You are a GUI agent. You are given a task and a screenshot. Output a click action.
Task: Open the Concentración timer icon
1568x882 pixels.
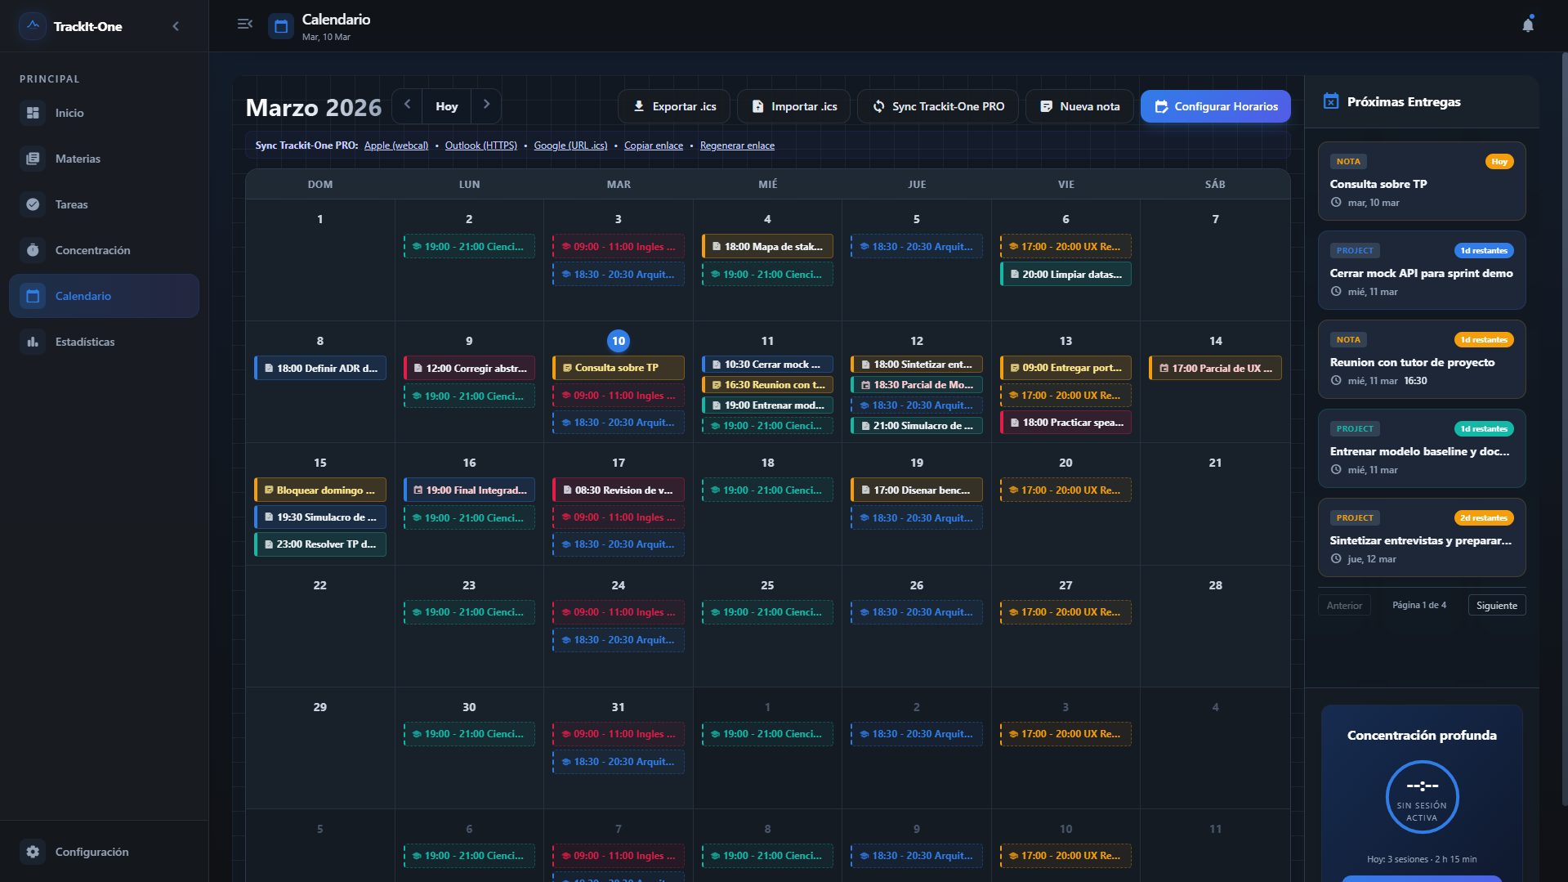[33, 250]
